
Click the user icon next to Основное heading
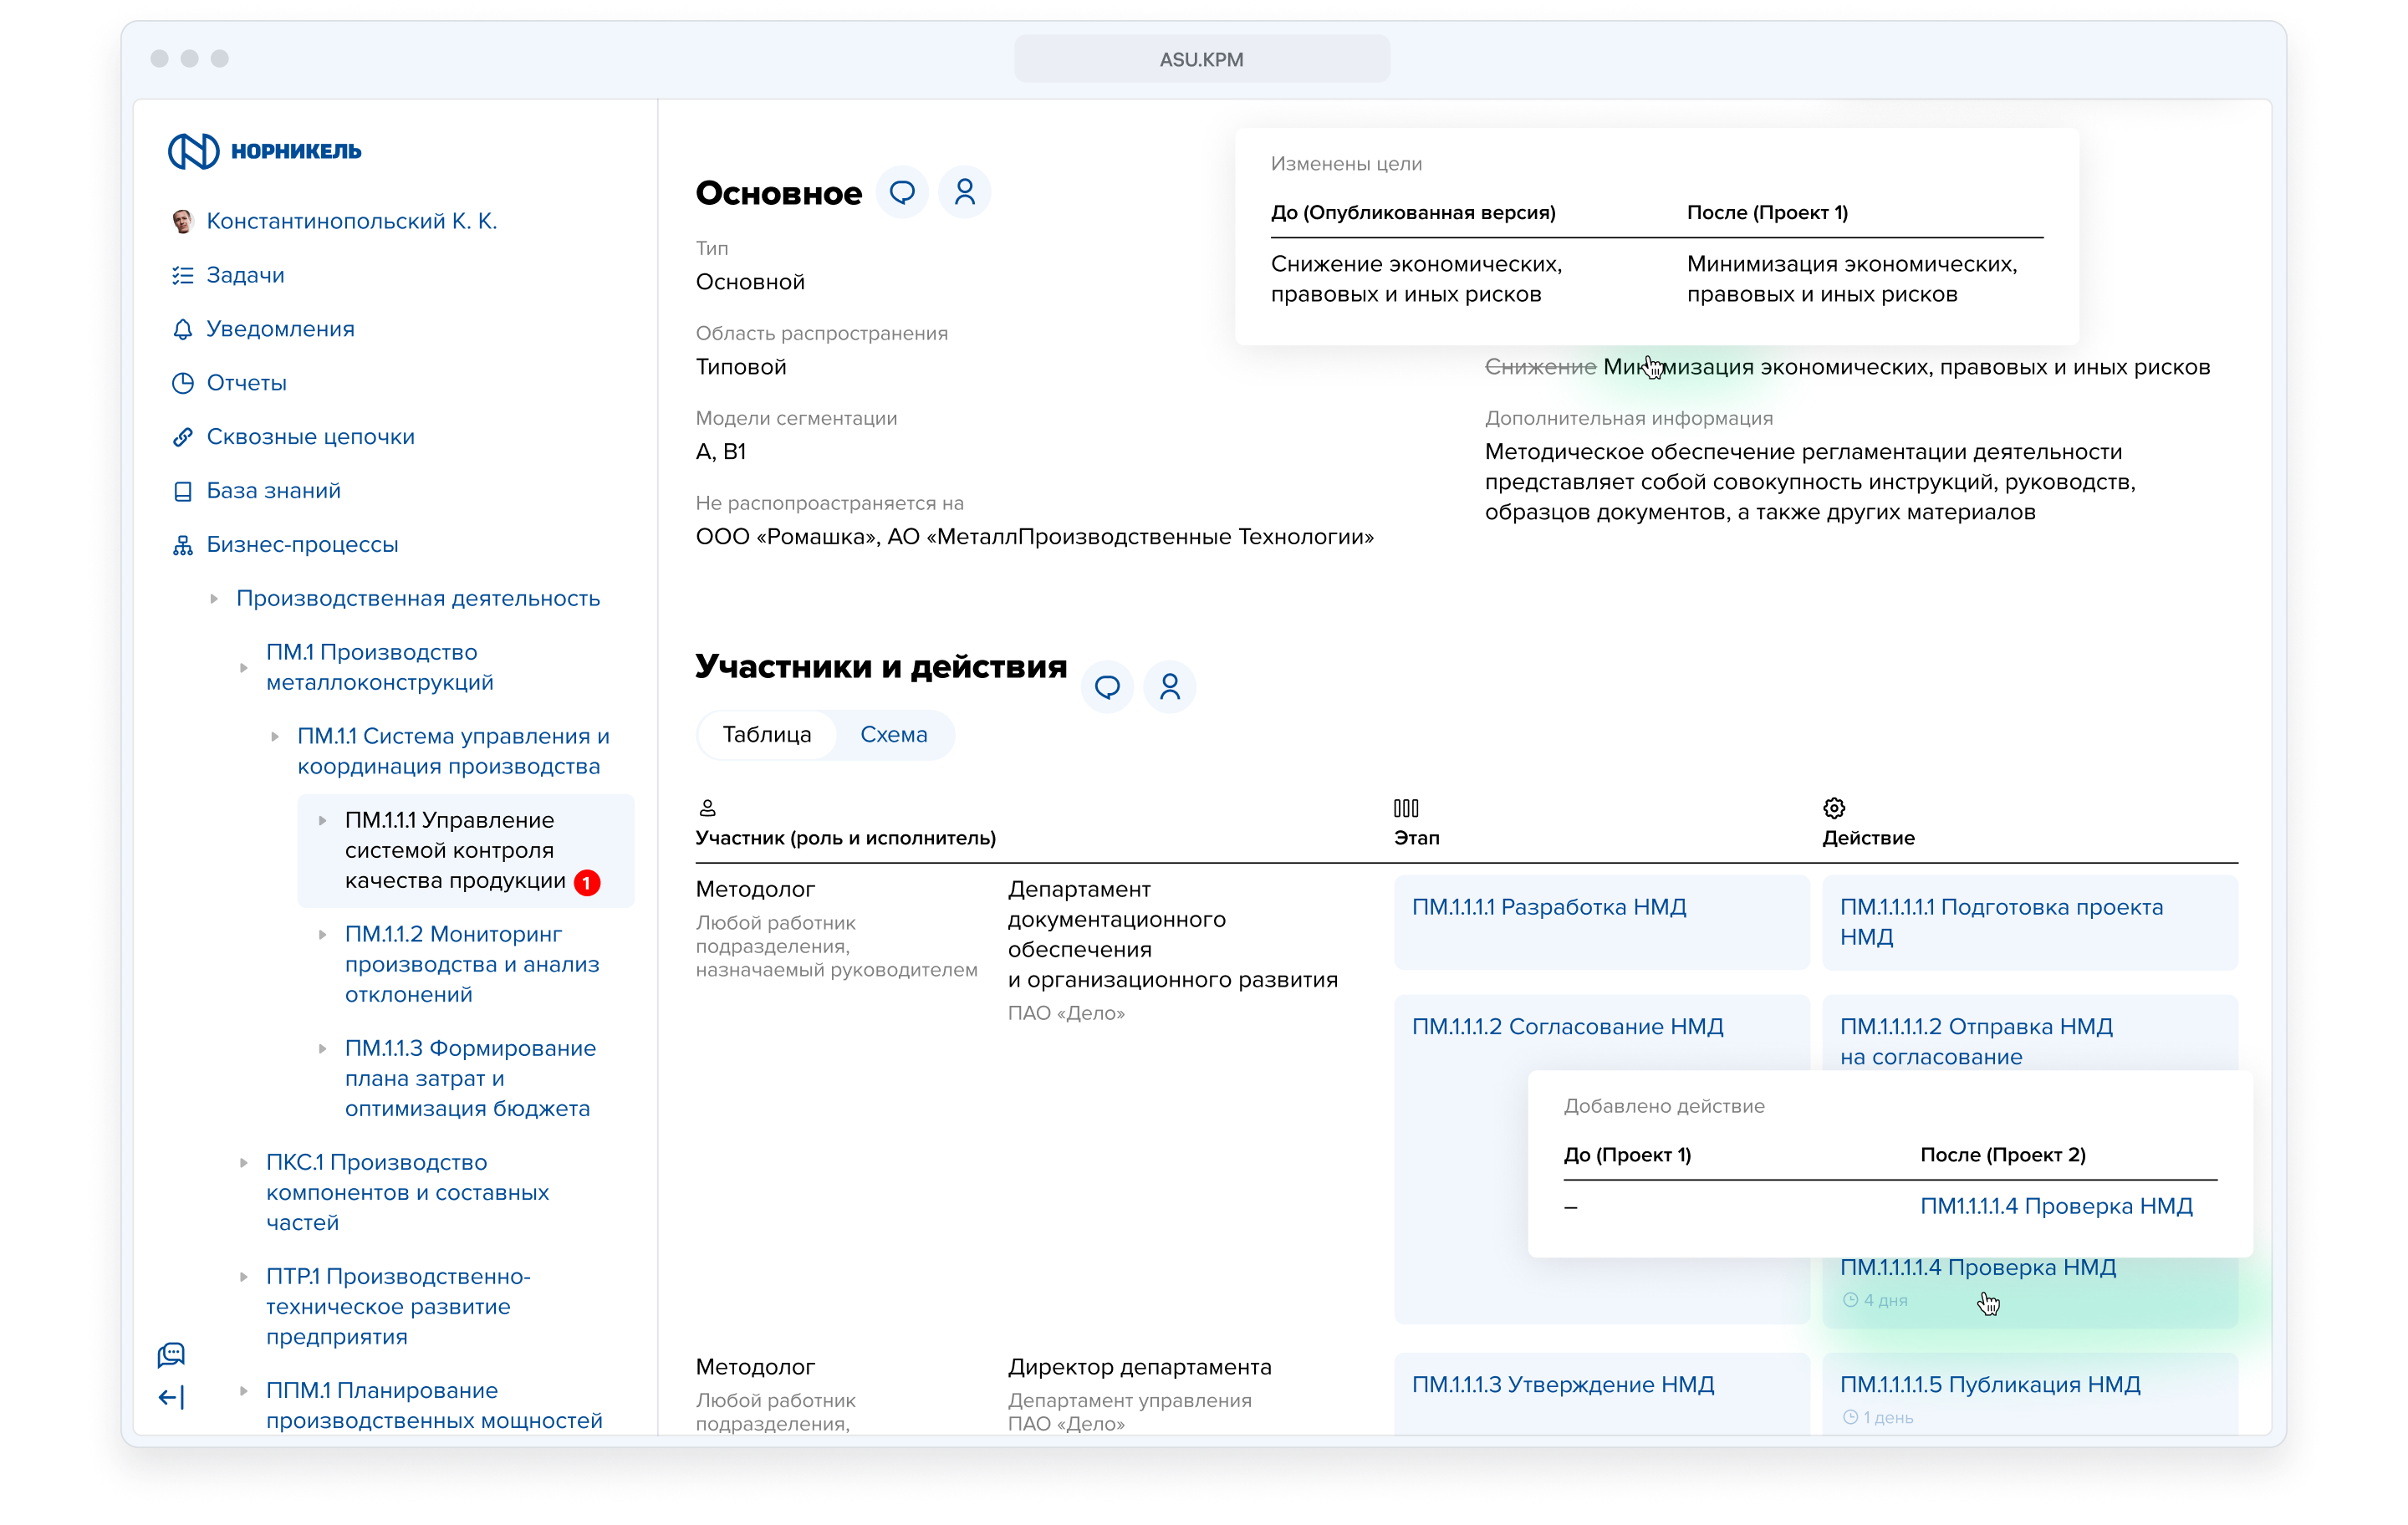pos(964,192)
